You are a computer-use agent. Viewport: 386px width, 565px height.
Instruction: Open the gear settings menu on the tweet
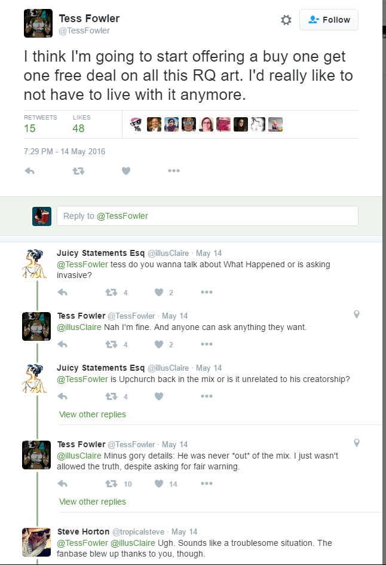pos(286,20)
